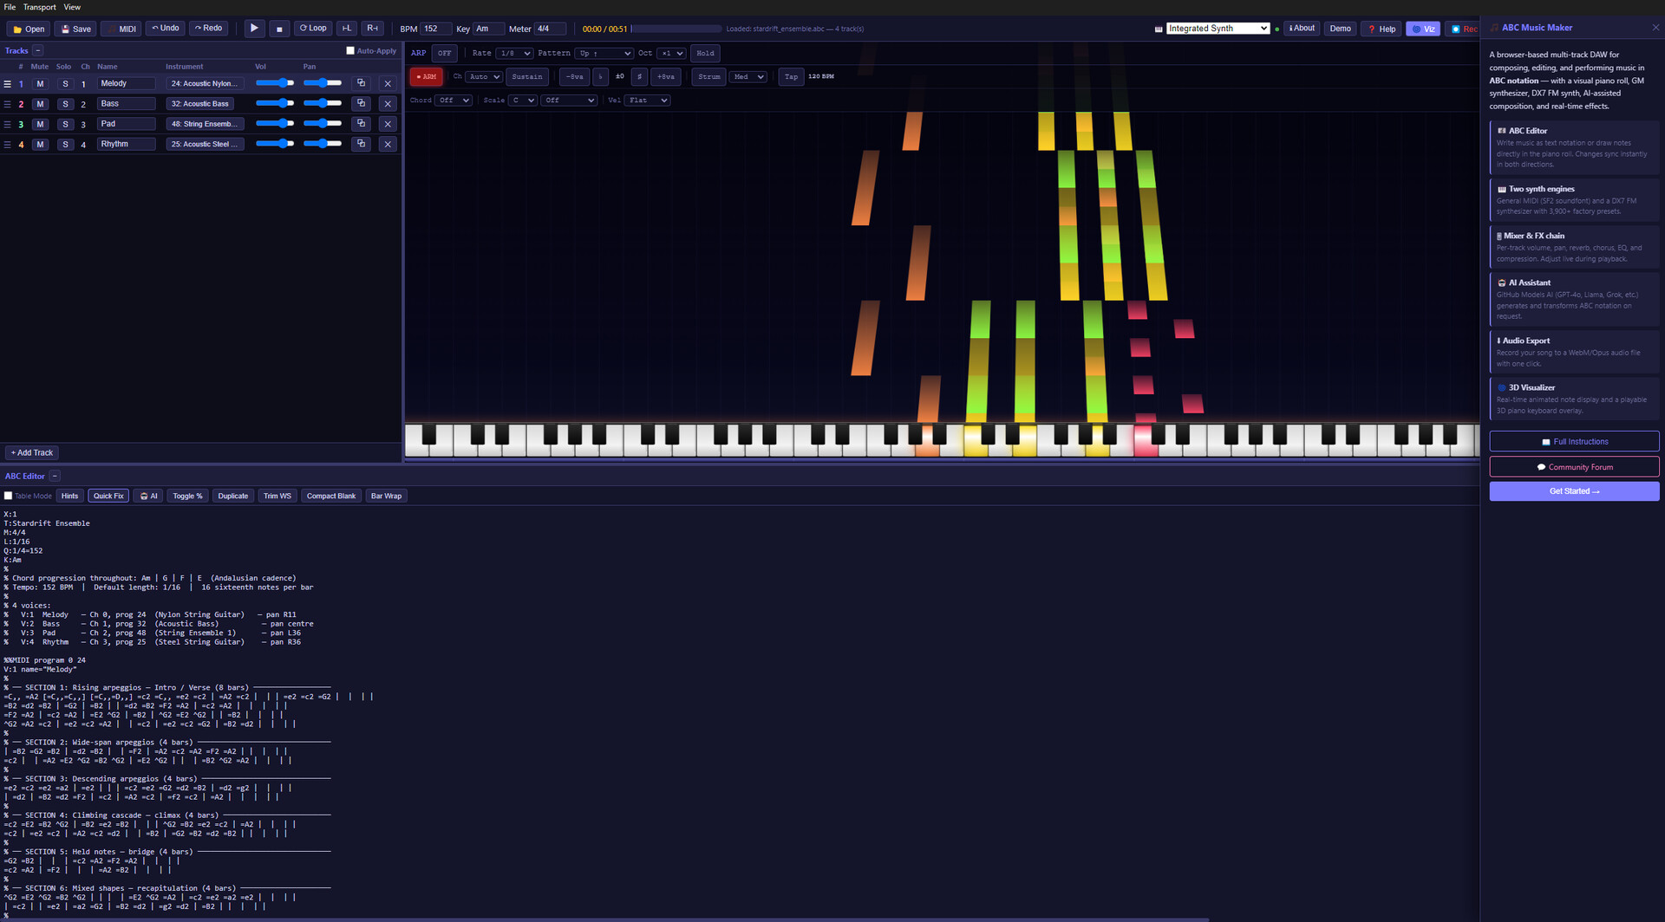Open the Transport menu
This screenshot has width=1665, height=922.
tap(40, 7)
